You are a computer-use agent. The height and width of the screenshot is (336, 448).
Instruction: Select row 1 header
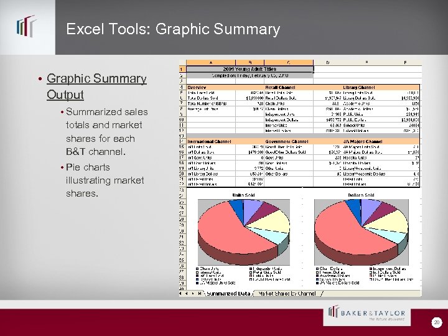tap(182, 69)
